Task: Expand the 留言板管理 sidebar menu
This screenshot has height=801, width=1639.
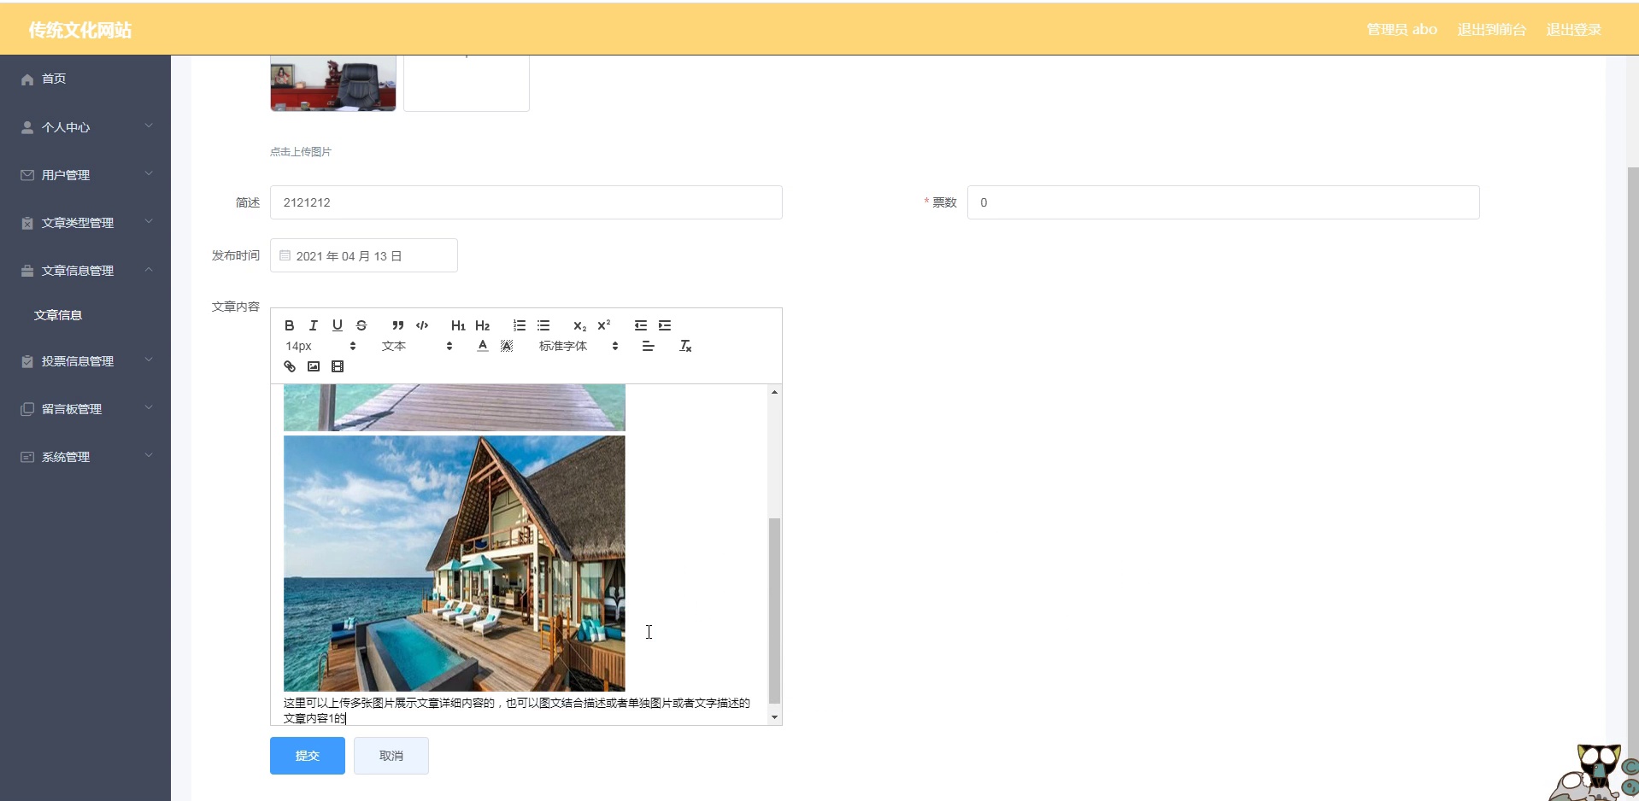Action: 85,409
